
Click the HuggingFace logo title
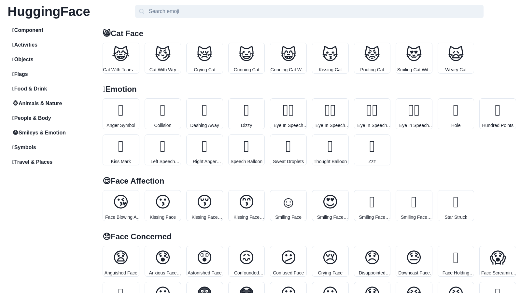pos(49,12)
